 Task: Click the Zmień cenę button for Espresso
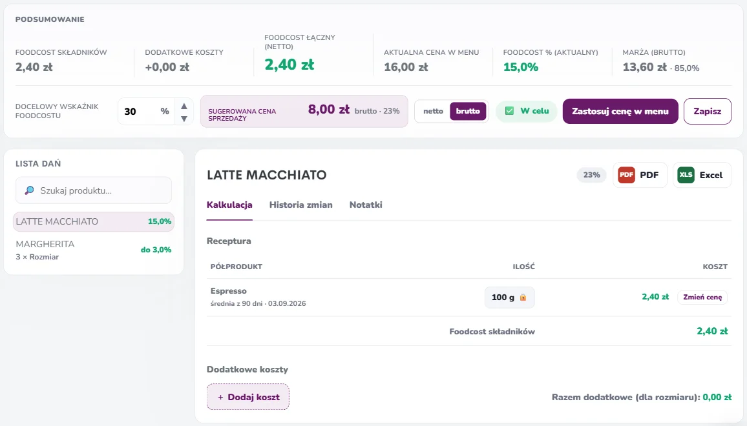point(702,297)
